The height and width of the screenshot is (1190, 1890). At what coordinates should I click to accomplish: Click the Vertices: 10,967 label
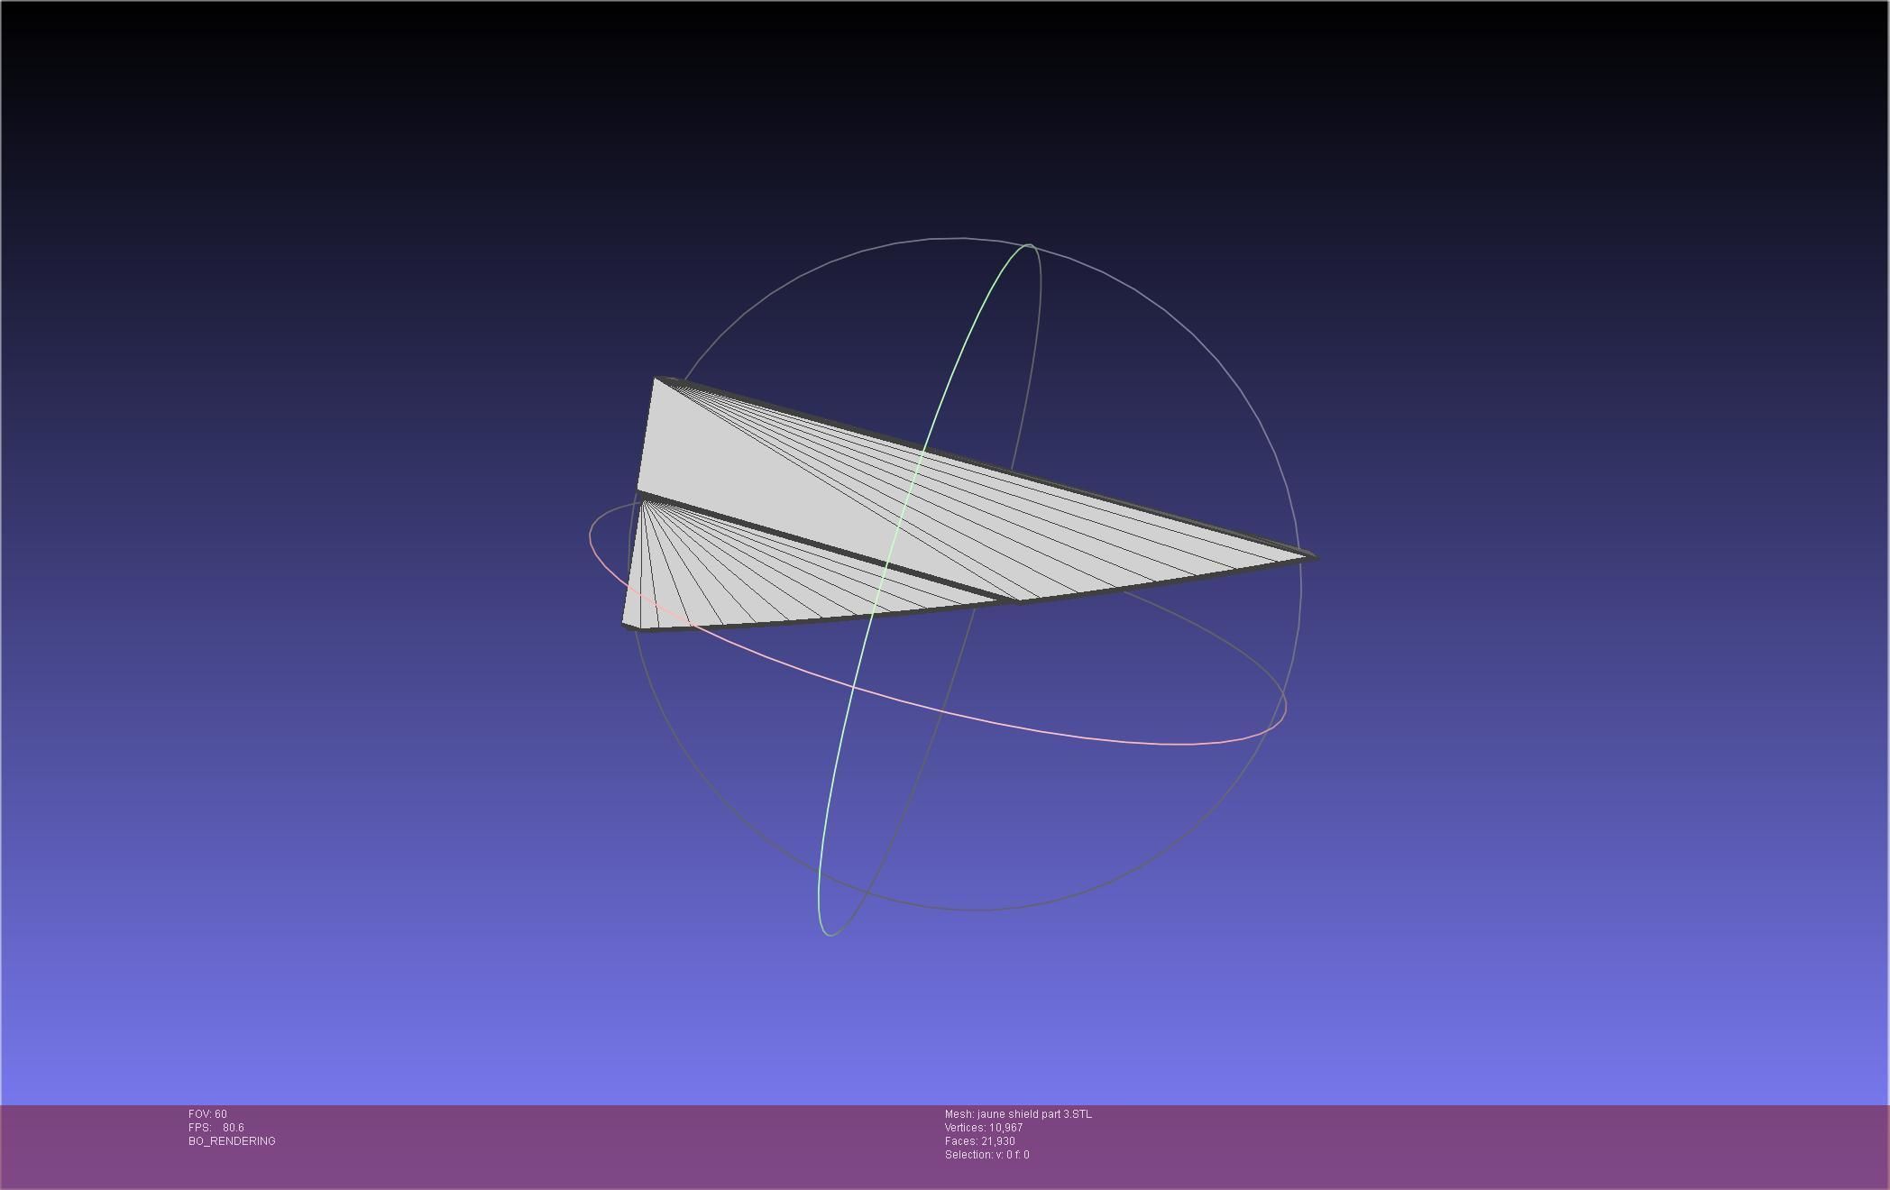984,1128
